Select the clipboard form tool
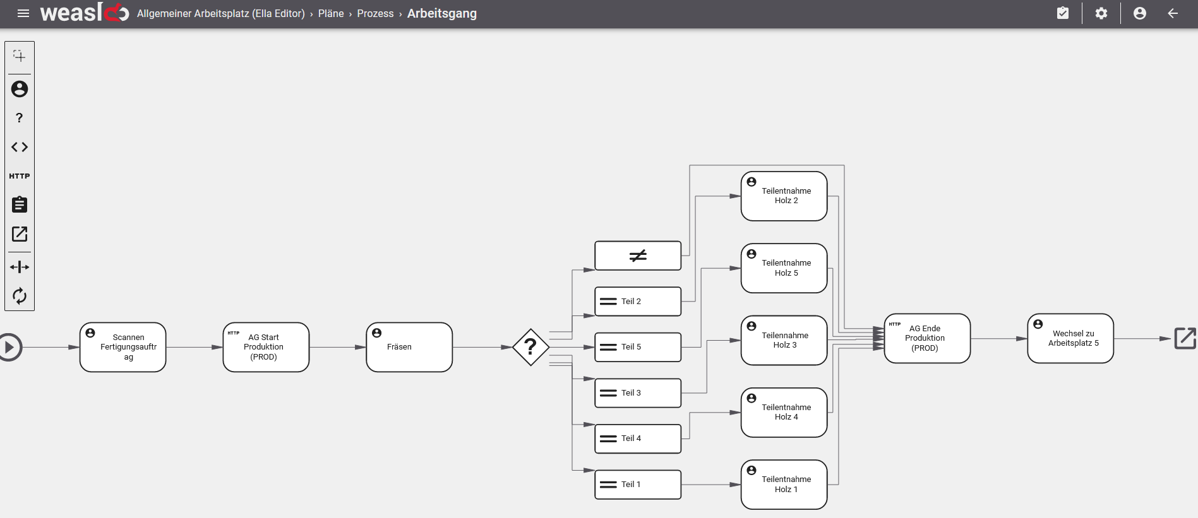This screenshot has height=518, width=1198. pos(20,204)
